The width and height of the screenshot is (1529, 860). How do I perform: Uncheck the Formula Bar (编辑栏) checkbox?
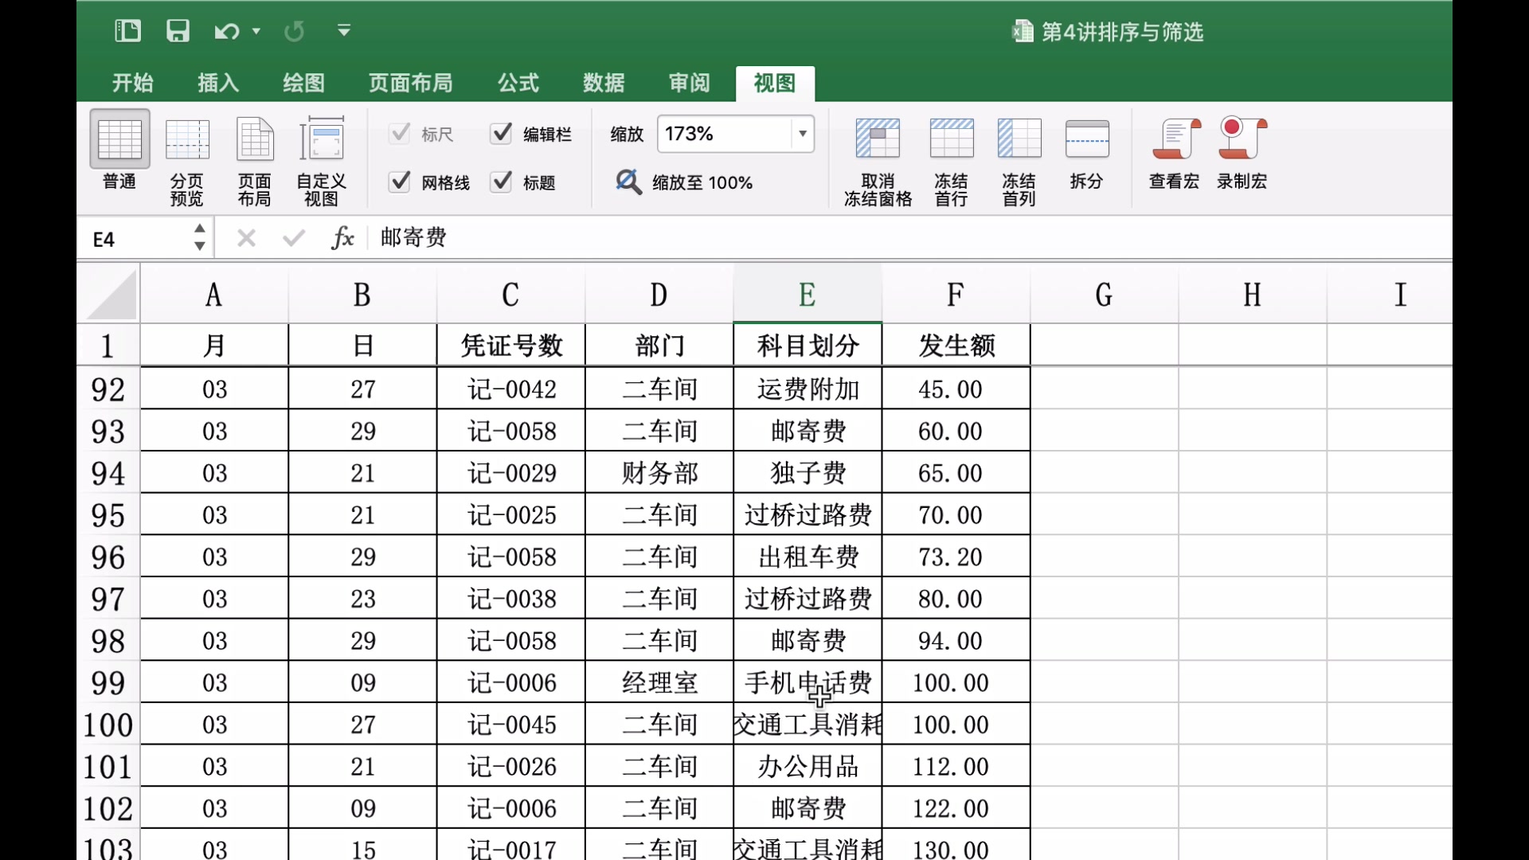[501, 134]
